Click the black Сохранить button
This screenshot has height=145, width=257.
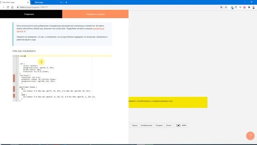pyautogui.click(x=31, y=14)
